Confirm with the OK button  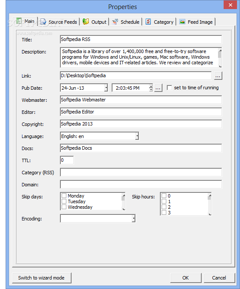[x=186, y=278]
